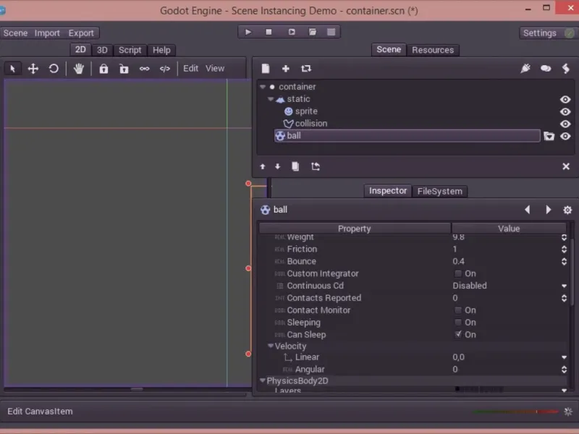Switch to the 3D editor tab
The width and height of the screenshot is (579, 434).
102,50
